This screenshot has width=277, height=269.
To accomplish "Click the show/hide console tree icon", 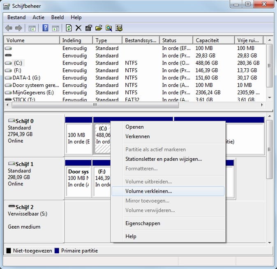I will 32,28.
